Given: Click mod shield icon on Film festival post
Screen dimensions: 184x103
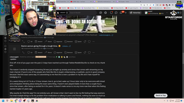Looking at the screenshot, I should pyautogui.click(x=89, y=41).
